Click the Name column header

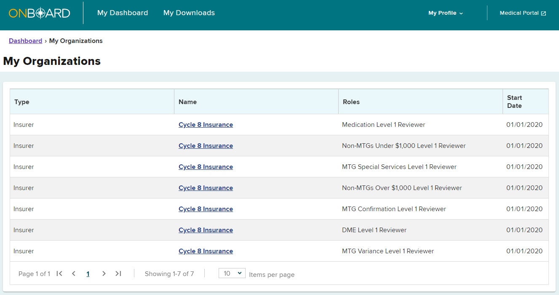pyautogui.click(x=187, y=102)
